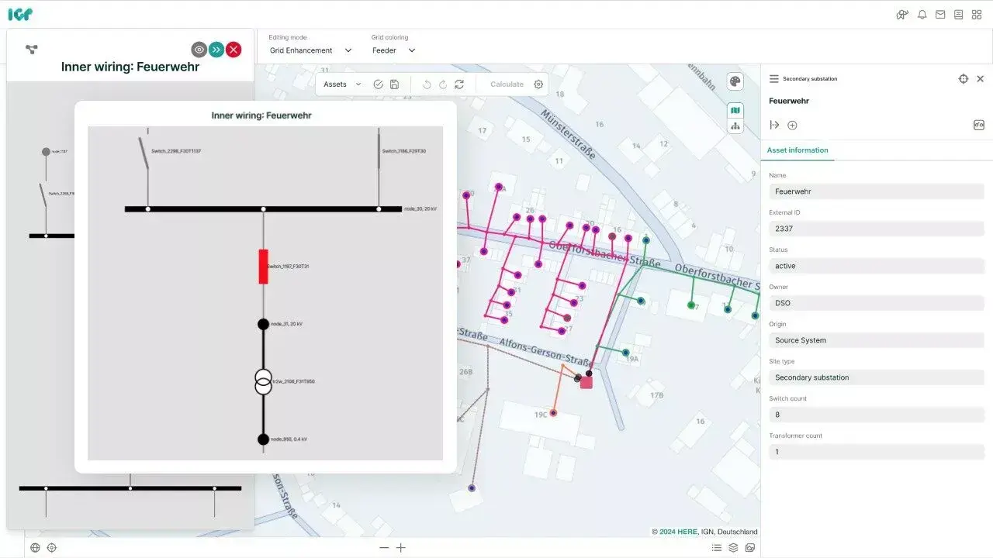Switch to geographic map view

[735, 111]
